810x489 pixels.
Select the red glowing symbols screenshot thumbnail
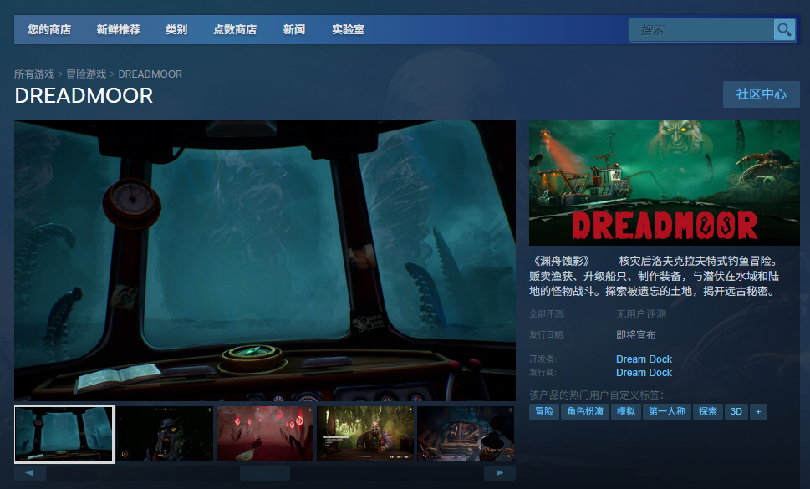[x=265, y=433]
